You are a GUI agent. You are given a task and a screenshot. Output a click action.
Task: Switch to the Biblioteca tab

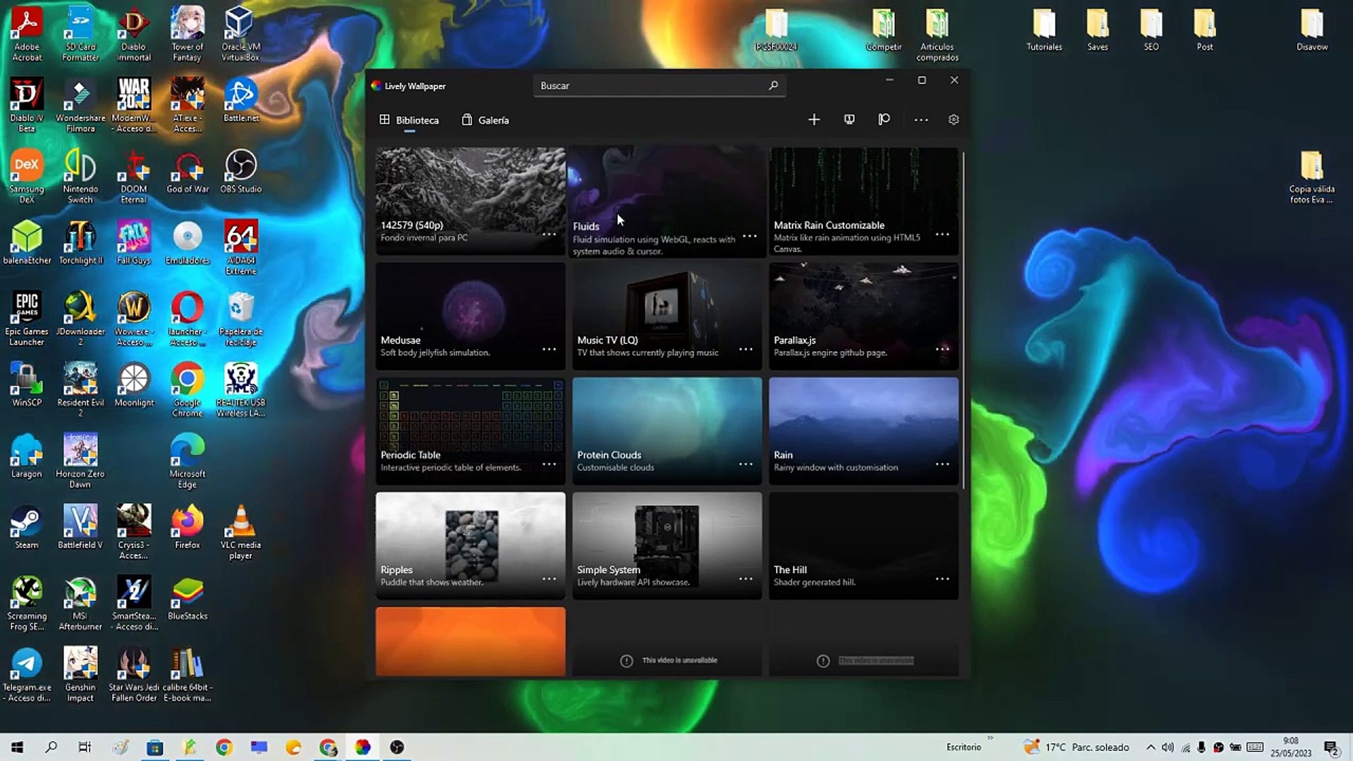409,120
